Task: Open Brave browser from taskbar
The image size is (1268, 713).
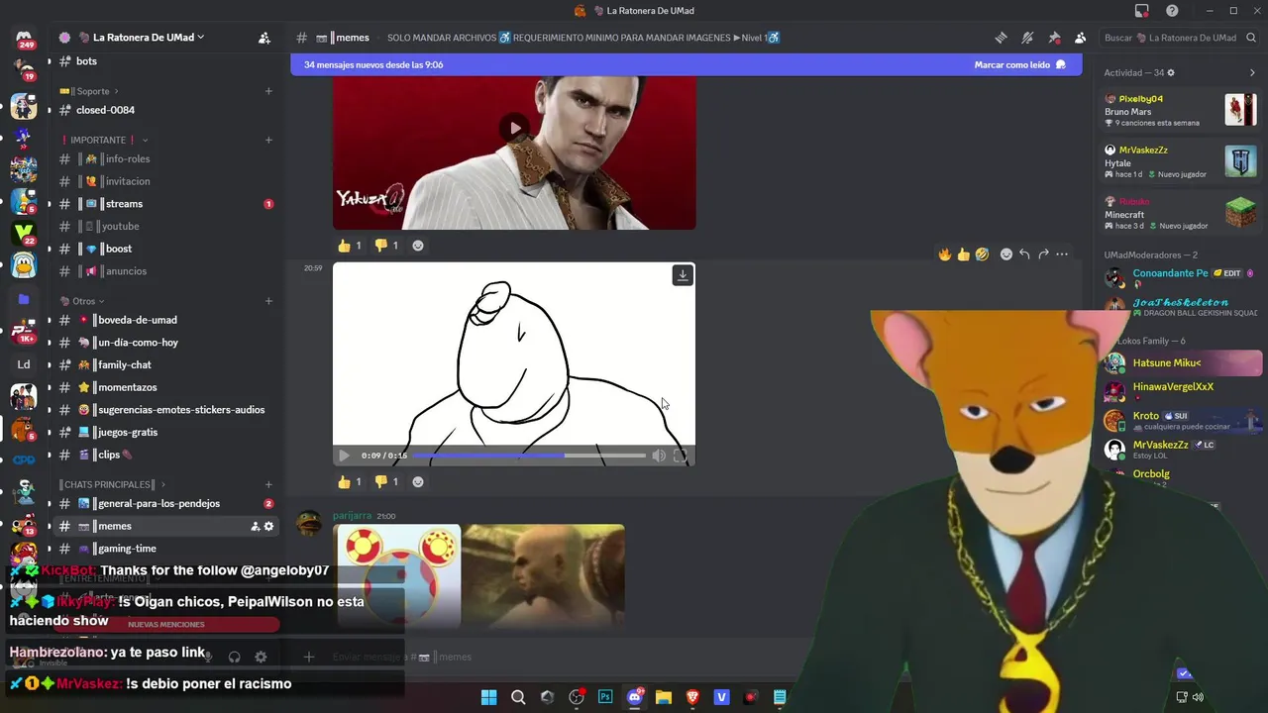Action: coord(692,697)
